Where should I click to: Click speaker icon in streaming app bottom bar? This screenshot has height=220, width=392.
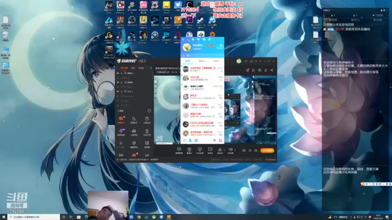coord(230,150)
